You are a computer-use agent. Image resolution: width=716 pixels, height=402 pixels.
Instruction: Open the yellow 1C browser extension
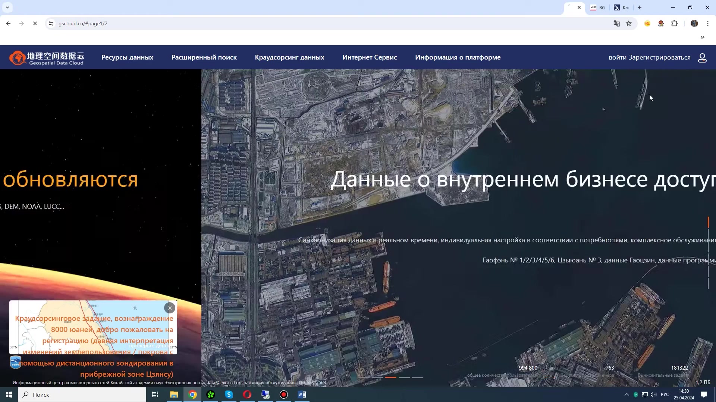[x=647, y=23]
